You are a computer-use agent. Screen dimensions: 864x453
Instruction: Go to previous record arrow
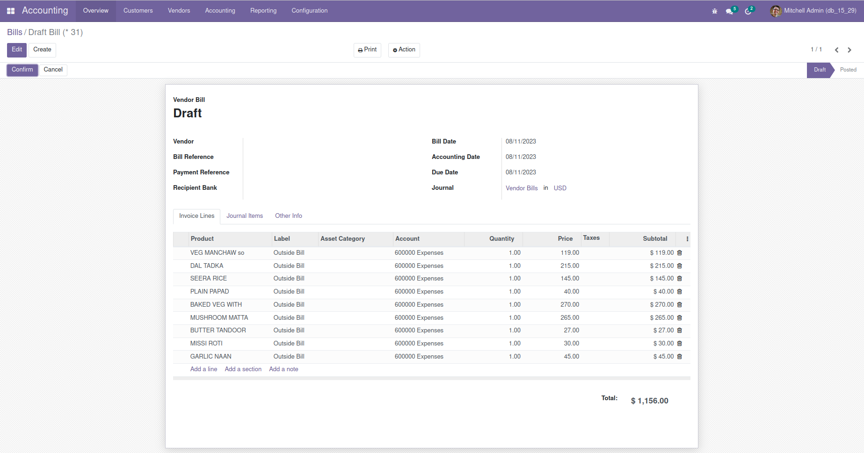[836, 50]
